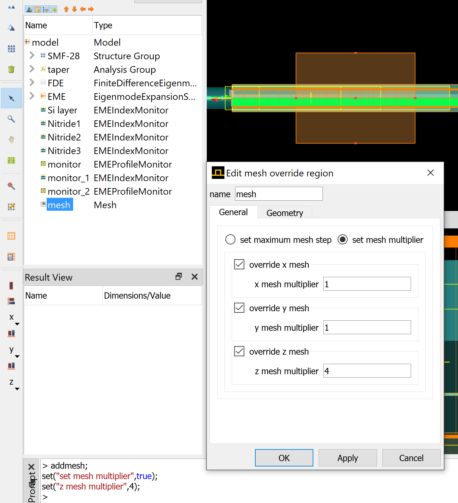The width and height of the screenshot is (458, 503).
Task: Open the General tab
Action: point(233,212)
